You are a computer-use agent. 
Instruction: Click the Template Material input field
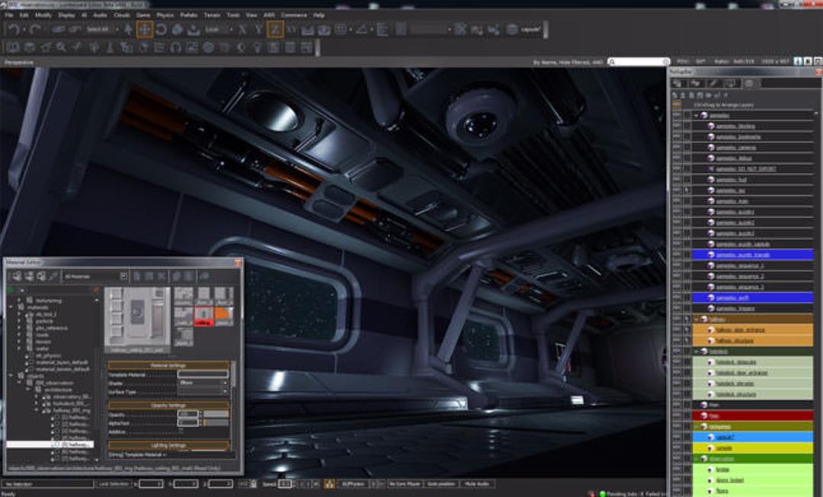click(203, 374)
